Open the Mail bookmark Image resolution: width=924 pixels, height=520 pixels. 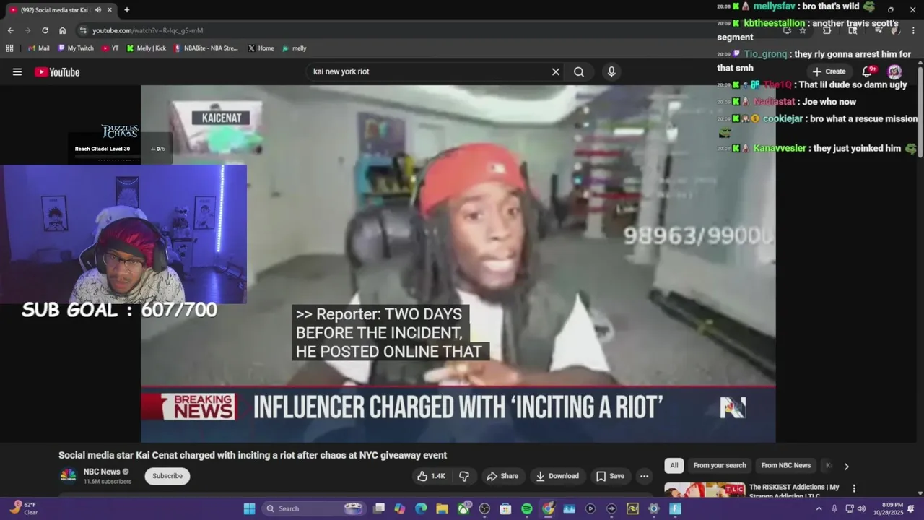38,48
